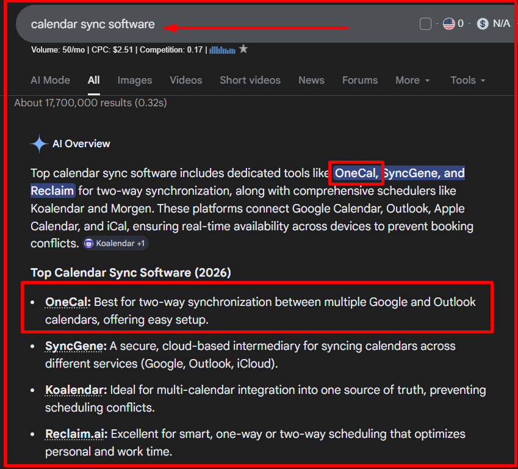Image resolution: width=518 pixels, height=469 pixels.
Task: Open the Short videos tab
Action: click(250, 80)
